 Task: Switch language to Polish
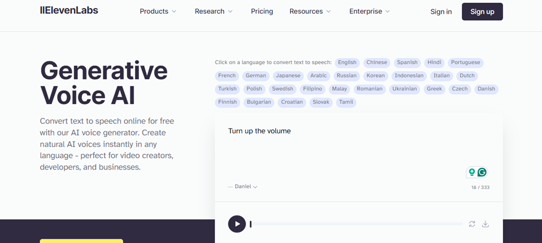[254, 89]
